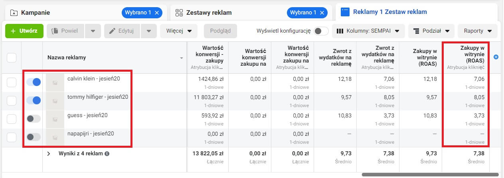This screenshot has height=178, width=504.
Task: Click the napapijri ad thumbnail
Action: (x=55, y=137)
